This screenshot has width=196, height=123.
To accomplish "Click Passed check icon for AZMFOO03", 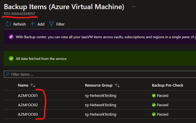I will coord(154,114).
